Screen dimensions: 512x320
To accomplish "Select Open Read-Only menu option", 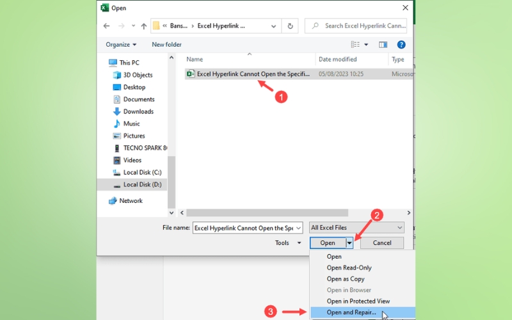I will (x=349, y=268).
